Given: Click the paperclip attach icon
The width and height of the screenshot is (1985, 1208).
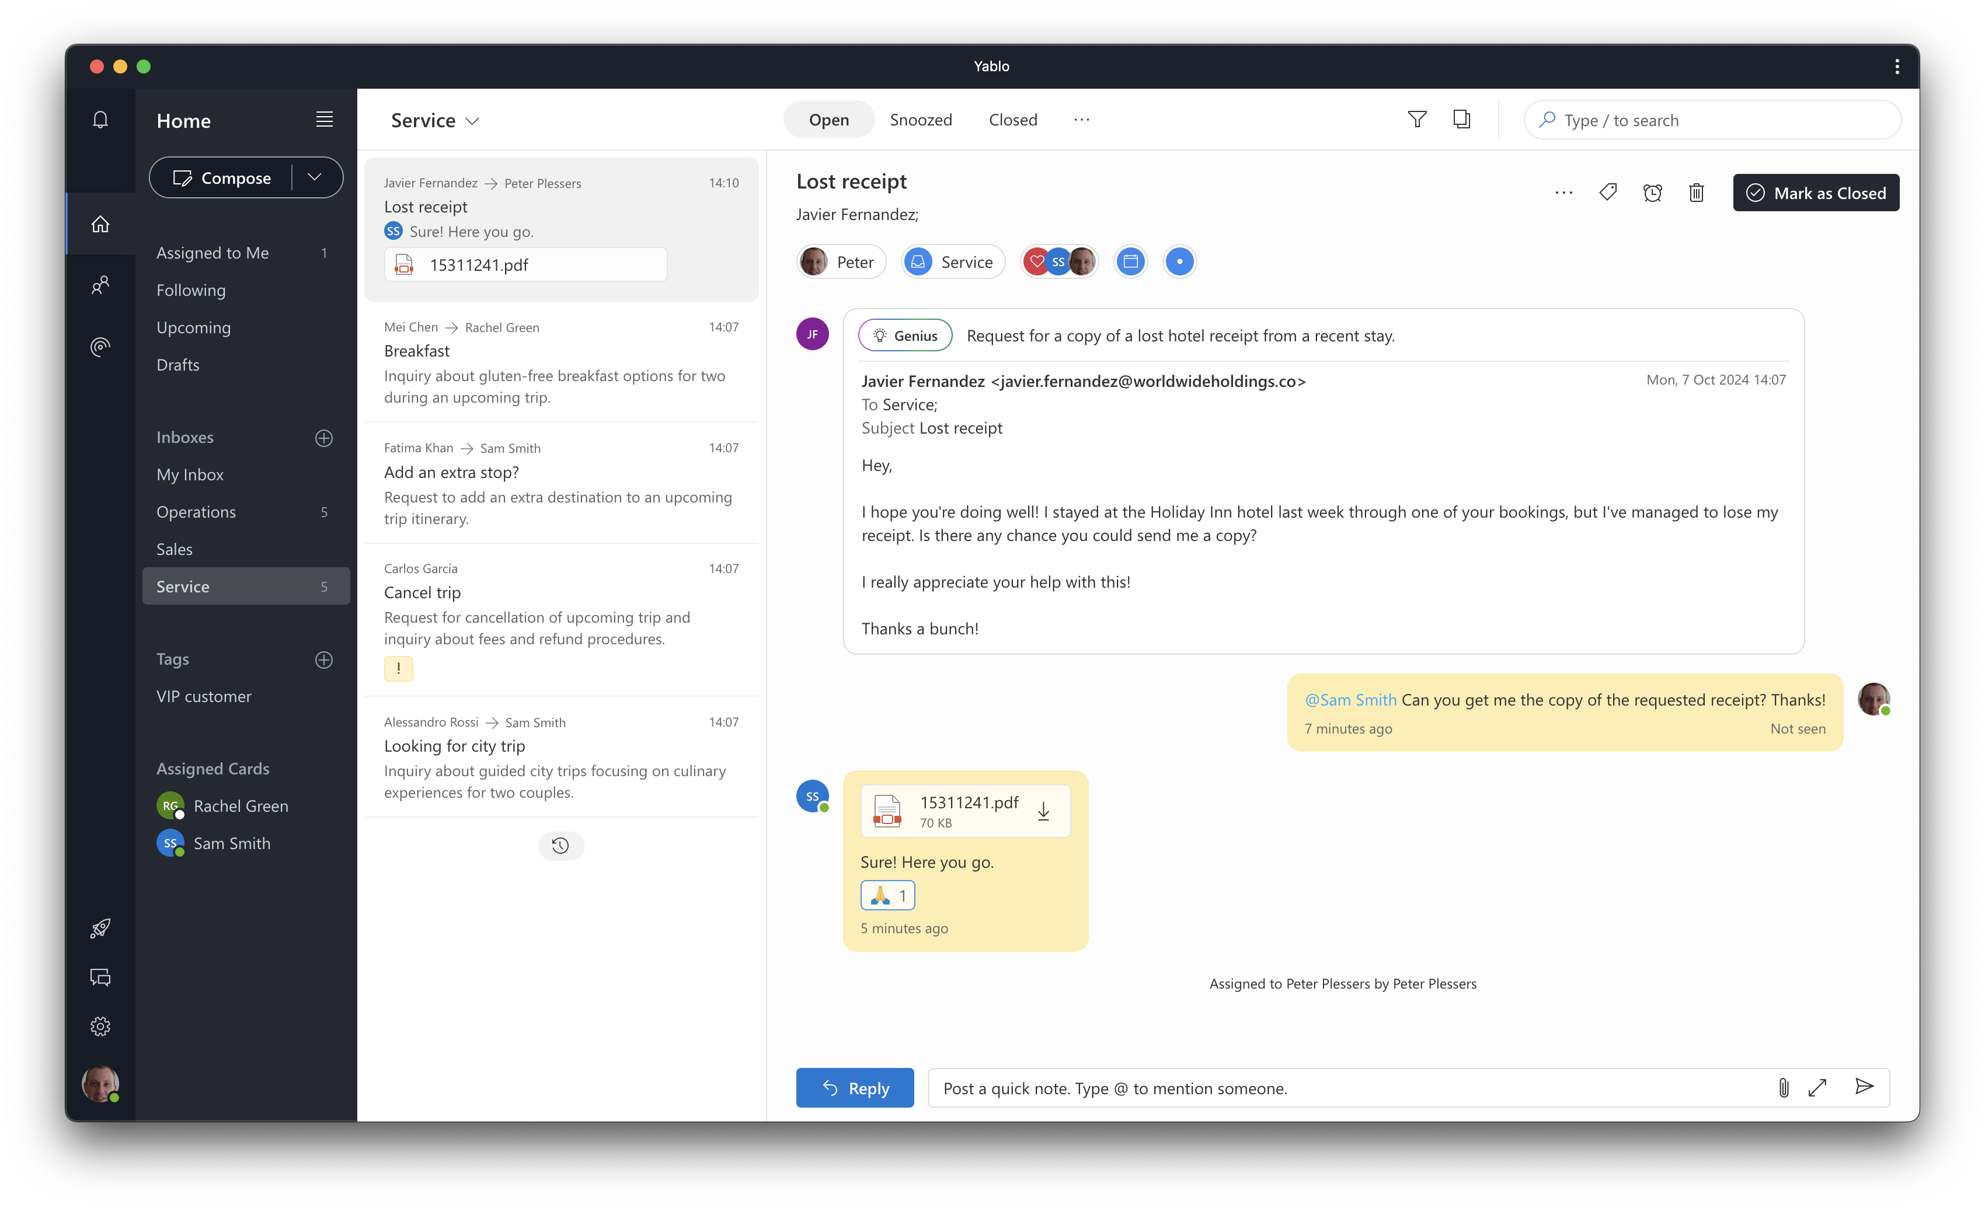Looking at the screenshot, I should tap(1783, 1088).
